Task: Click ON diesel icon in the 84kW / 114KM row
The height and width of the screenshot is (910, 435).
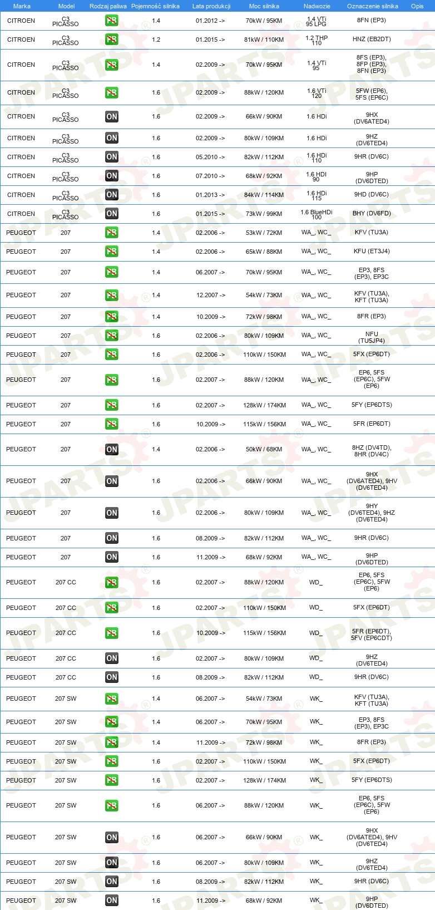Action: [x=112, y=195]
